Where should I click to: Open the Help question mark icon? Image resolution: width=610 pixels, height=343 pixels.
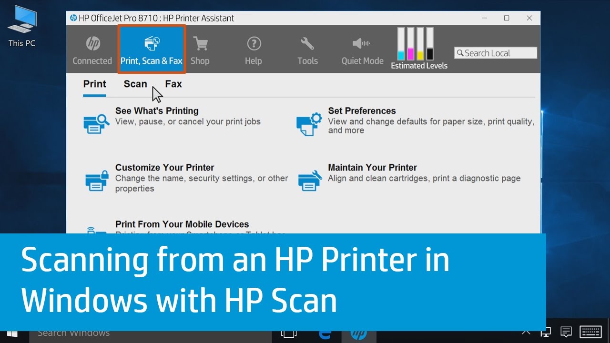tap(254, 44)
